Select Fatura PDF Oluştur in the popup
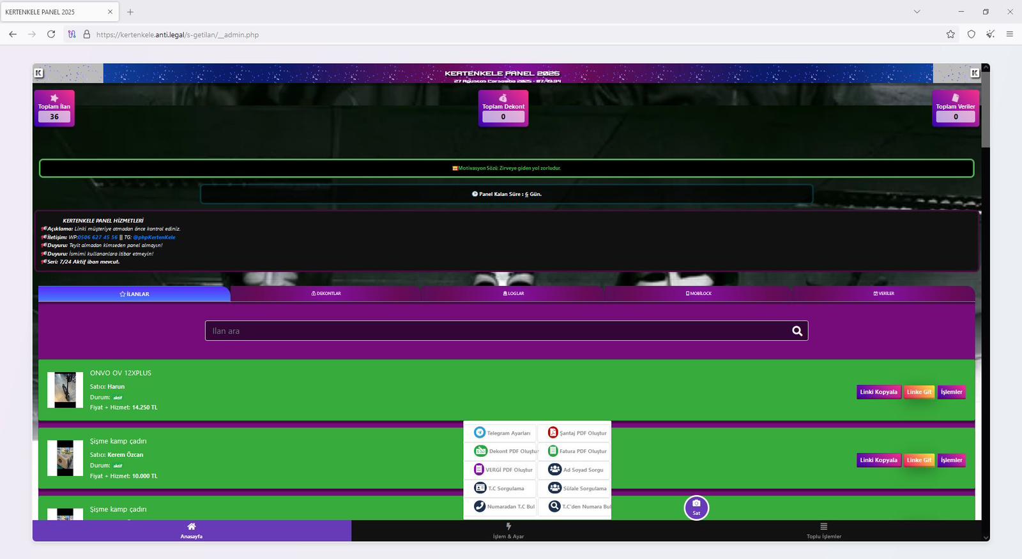The height and width of the screenshot is (559, 1022). point(577,451)
